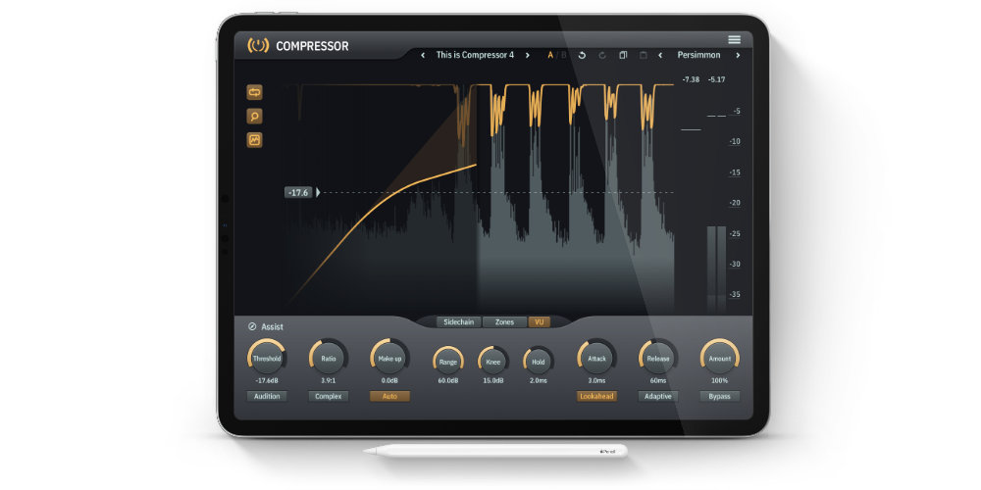The height and width of the screenshot is (490, 981).
Task: Click the 3.0ms attack value
Action: coord(596,380)
